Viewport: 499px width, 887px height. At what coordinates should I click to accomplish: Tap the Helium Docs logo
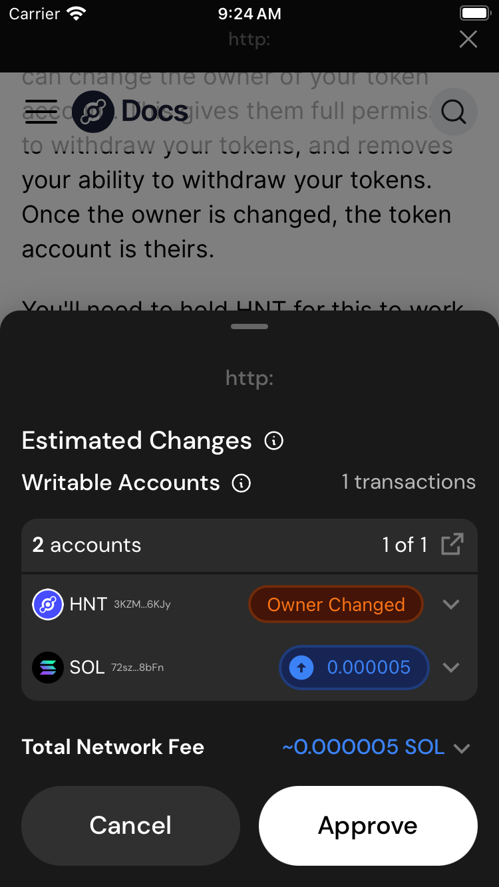130,112
